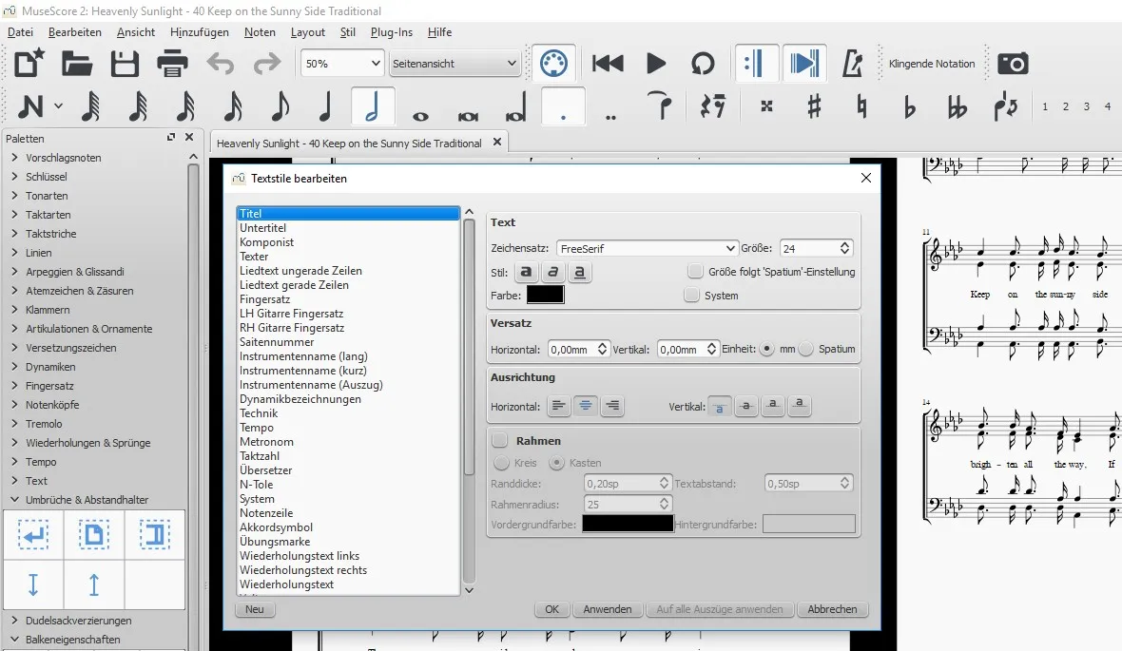Toggle bold text style button
The height and width of the screenshot is (651, 1122).
click(x=526, y=272)
